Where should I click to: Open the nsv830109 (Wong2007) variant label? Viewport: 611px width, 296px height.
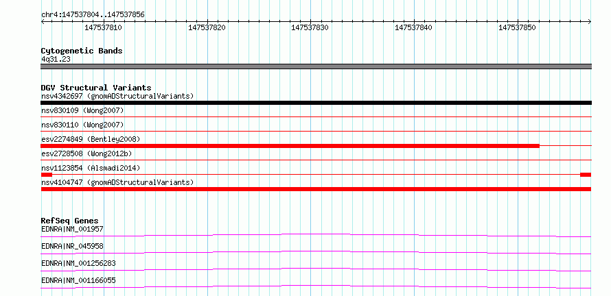pyautogui.click(x=82, y=111)
